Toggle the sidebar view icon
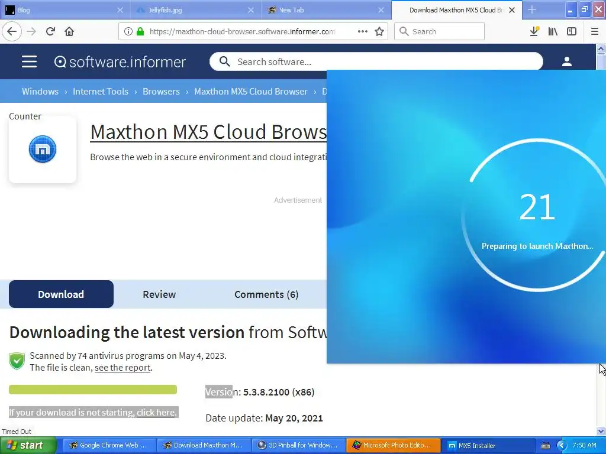The image size is (606, 454). coord(572,31)
